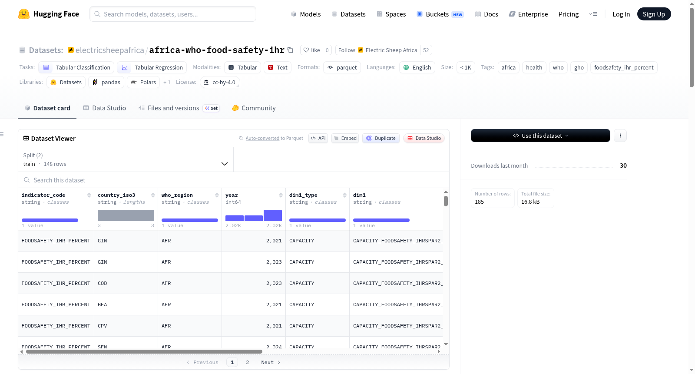Open Enterprise in the top navigation
The height and width of the screenshot is (374, 695).
[528, 14]
